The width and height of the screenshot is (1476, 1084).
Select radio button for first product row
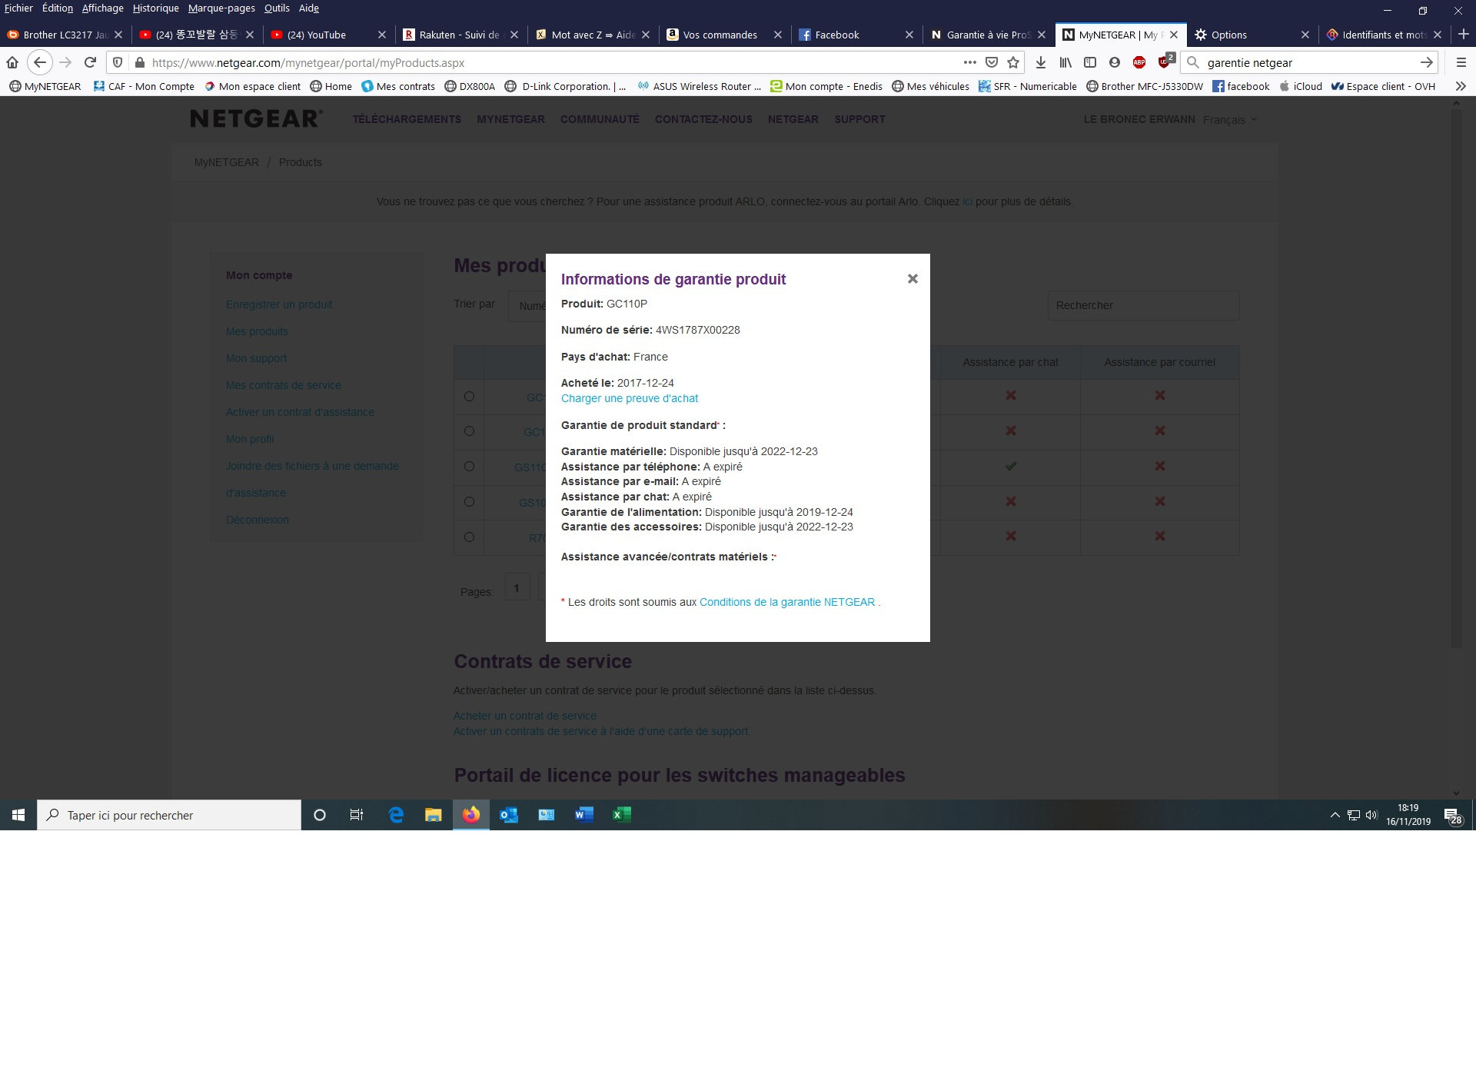pyautogui.click(x=469, y=396)
